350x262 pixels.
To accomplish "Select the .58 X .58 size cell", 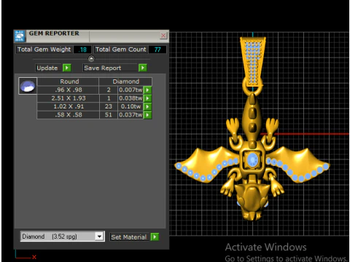I will 69,114.
